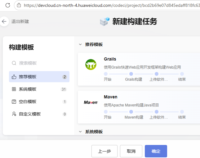Select the 推荐模板 sidebar category

[39, 77]
